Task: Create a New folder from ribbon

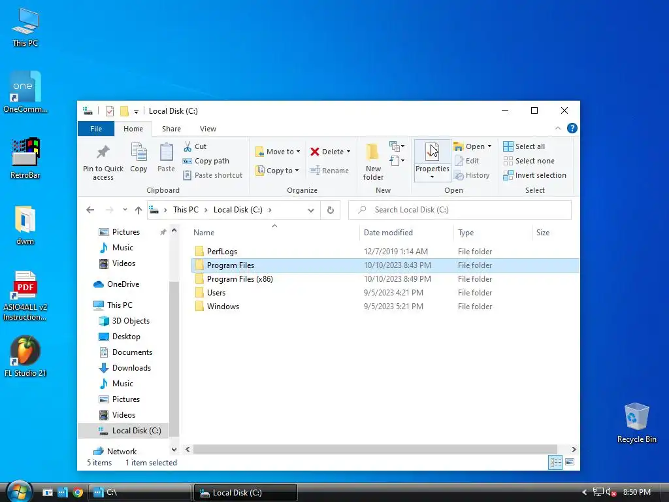Action: [373, 161]
